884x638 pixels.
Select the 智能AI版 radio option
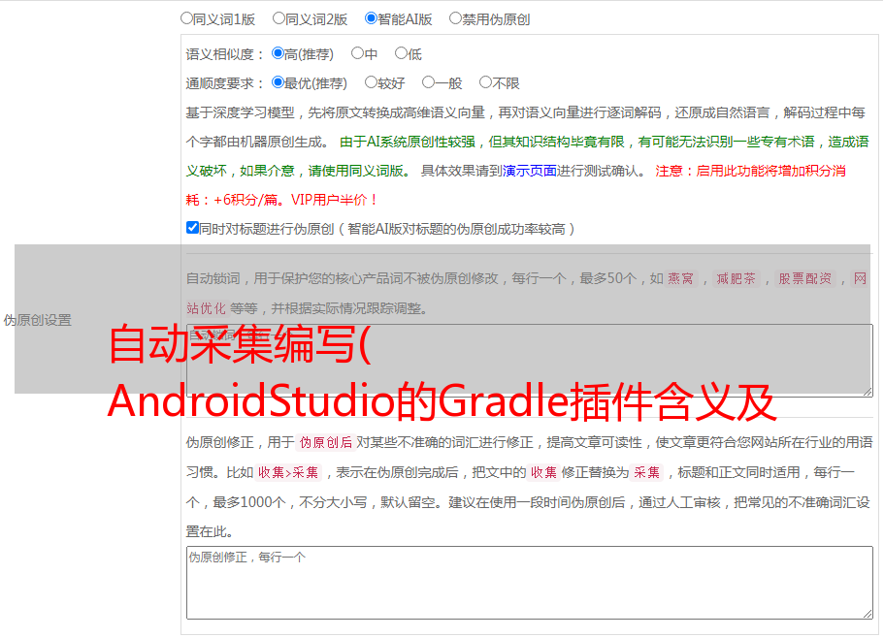tap(371, 18)
